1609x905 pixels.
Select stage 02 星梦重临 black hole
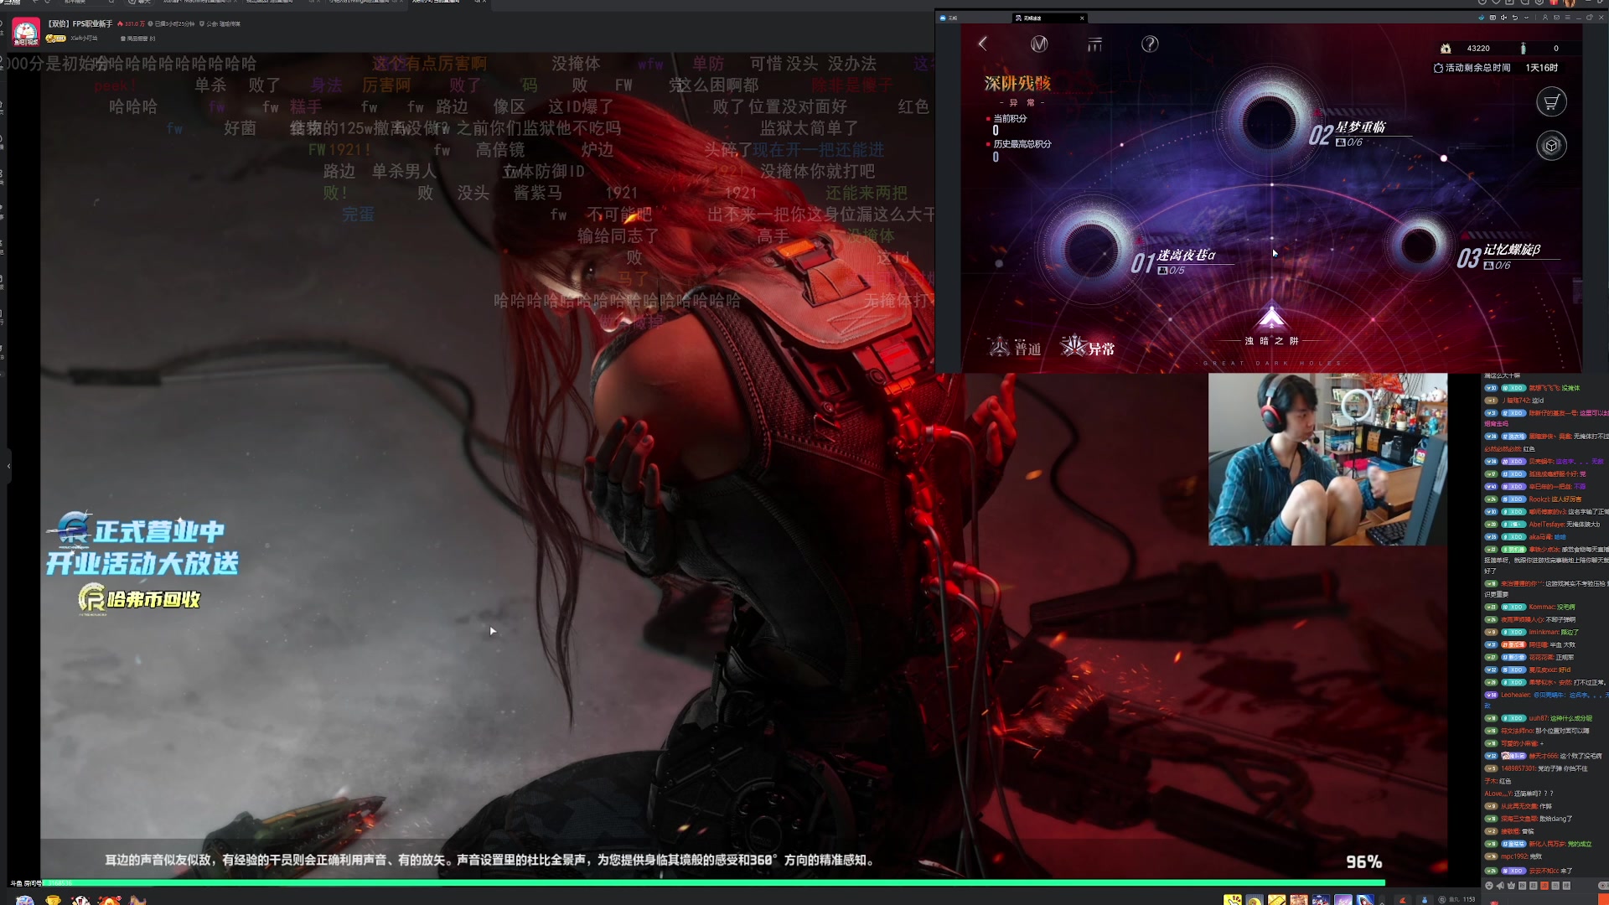pos(1270,122)
